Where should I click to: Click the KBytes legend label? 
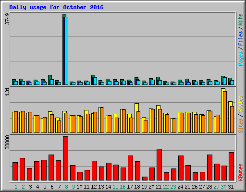(240, 172)
